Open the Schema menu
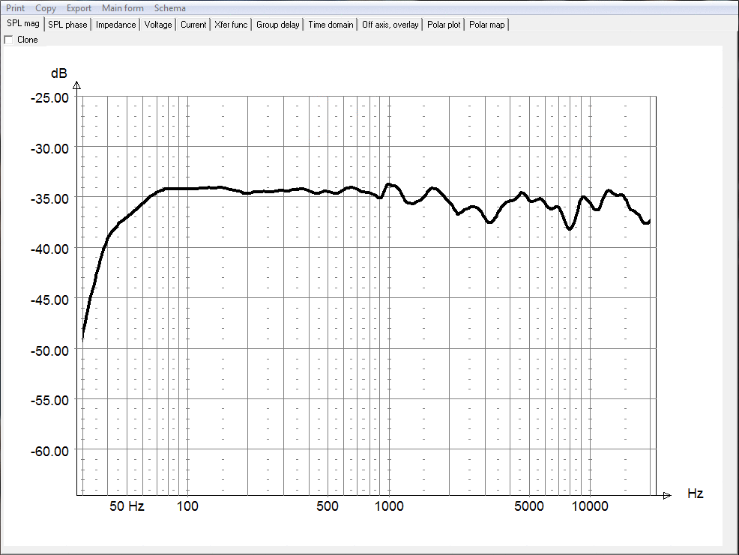This screenshot has height=555, width=739. (169, 8)
